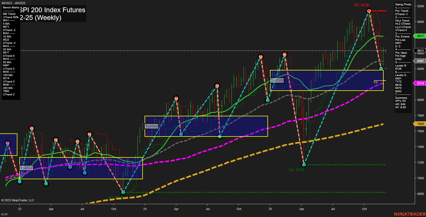The height and width of the screenshot is (217, 426).
Task: Click the R1: 9138 resistance label
Action: (361, 5)
